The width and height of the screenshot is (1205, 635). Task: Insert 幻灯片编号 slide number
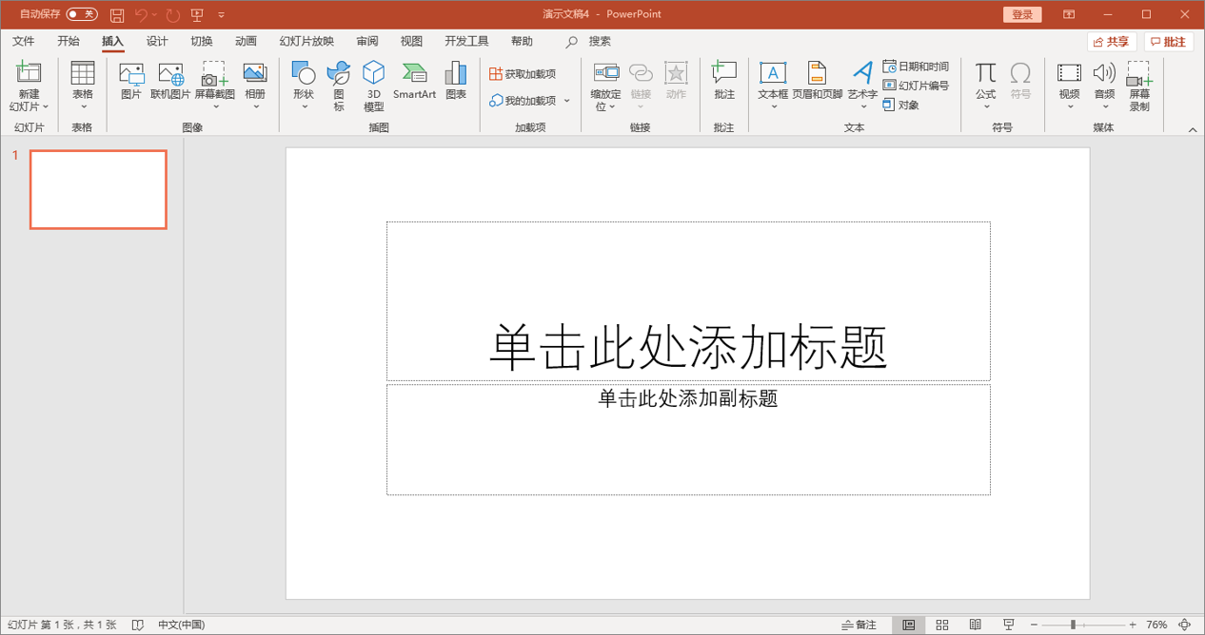pyautogui.click(x=916, y=86)
